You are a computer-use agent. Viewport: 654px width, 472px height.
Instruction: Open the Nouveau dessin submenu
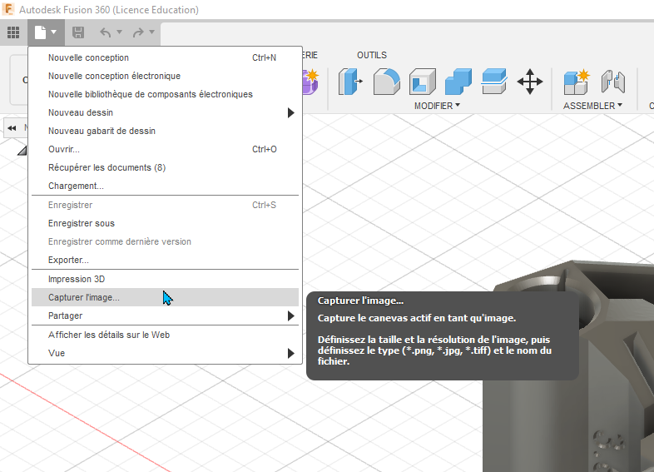(x=166, y=112)
